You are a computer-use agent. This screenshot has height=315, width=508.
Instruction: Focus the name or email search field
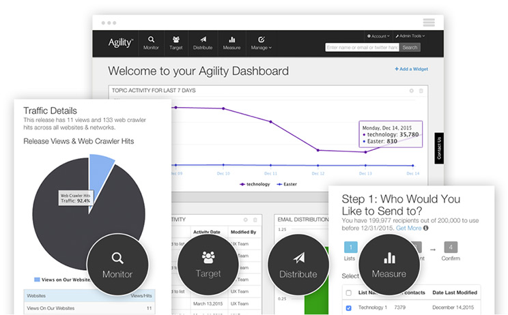361,48
